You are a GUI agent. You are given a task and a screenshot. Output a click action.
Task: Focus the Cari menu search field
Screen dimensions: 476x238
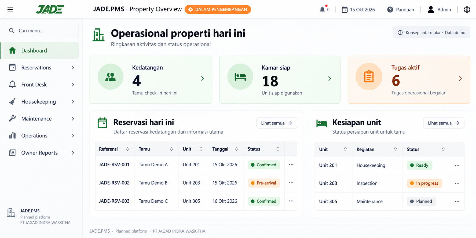click(x=41, y=31)
